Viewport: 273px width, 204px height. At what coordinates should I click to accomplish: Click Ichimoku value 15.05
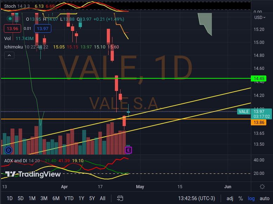tap(59, 47)
